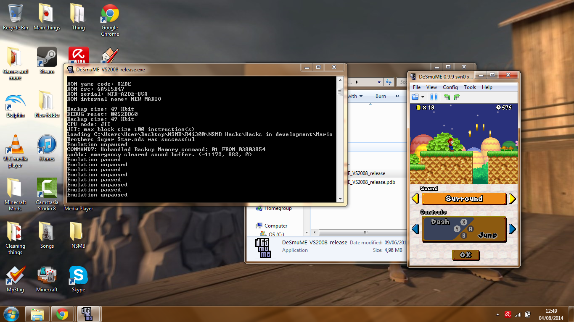Select the Steam desktop shortcut
This screenshot has height=322, width=574.
tap(47, 60)
